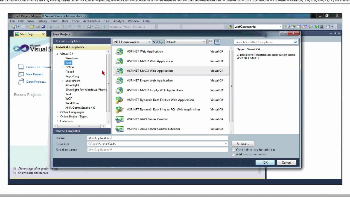
Task: Click the Save floppy disk icon
Action: coord(37,27)
